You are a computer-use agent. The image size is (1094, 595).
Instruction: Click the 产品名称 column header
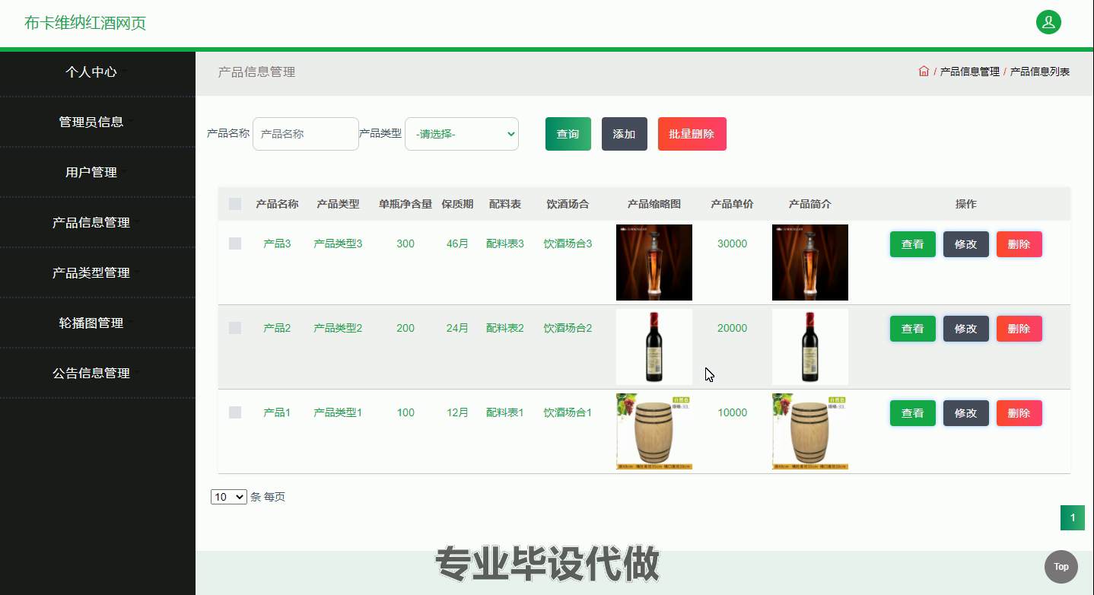click(x=277, y=204)
